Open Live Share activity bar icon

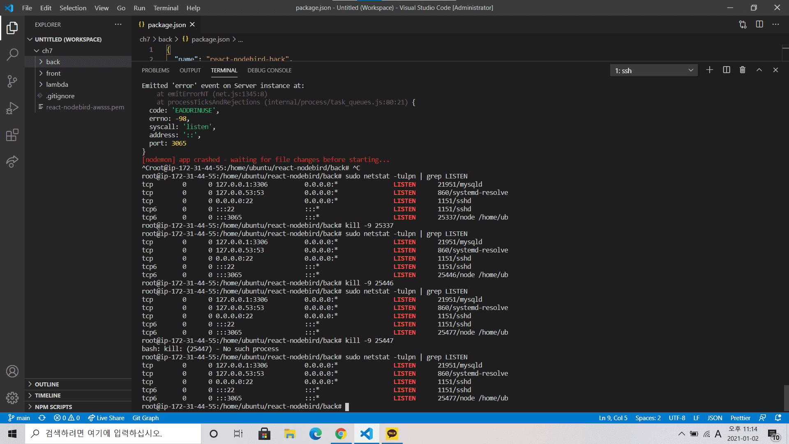(12, 162)
